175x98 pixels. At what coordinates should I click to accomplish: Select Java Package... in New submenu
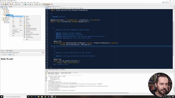(x=32, y=25)
